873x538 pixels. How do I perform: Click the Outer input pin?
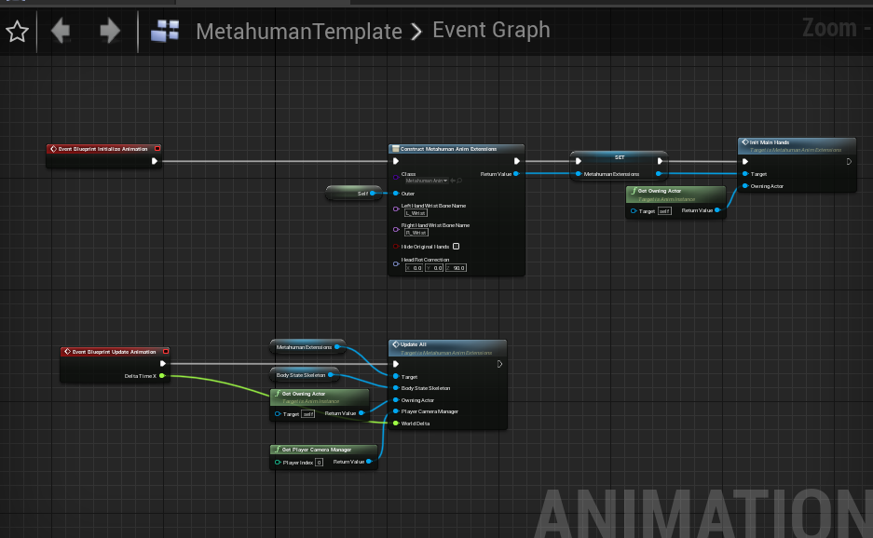point(396,194)
